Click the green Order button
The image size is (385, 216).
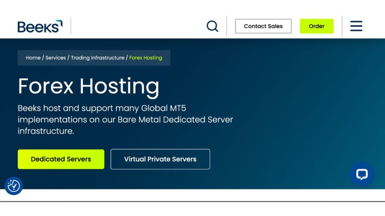pos(317,26)
